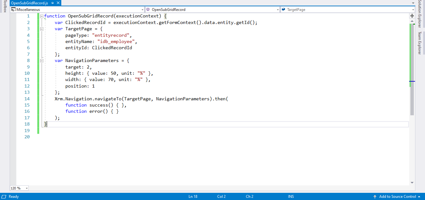Toggle the INS insert mode indicator
425x200 pixels.
tap(291, 197)
